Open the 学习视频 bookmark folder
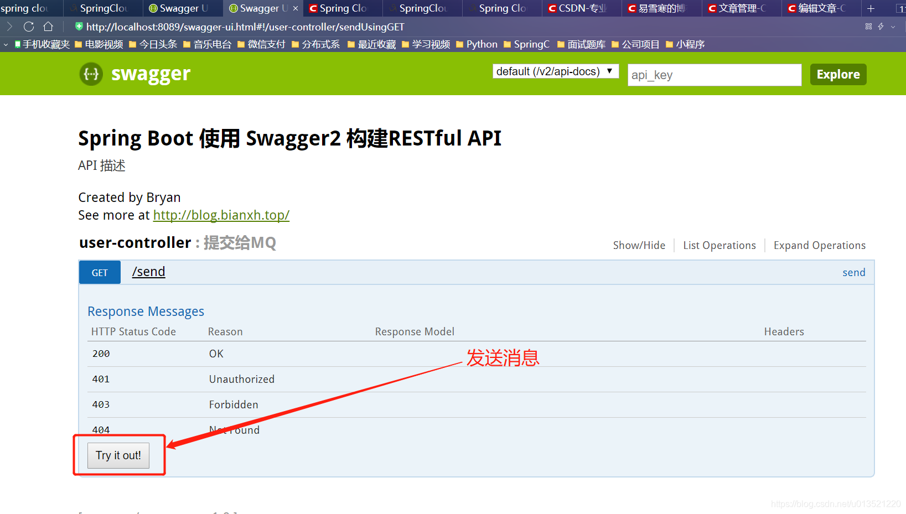The image size is (906, 514). [x=426, y=44]
